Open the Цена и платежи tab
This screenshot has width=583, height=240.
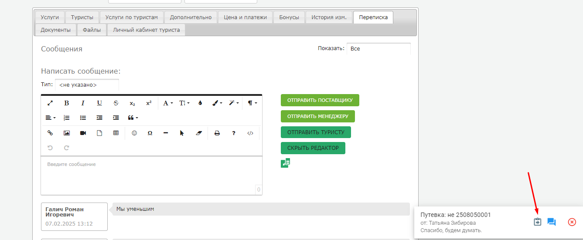coord(245,17)
